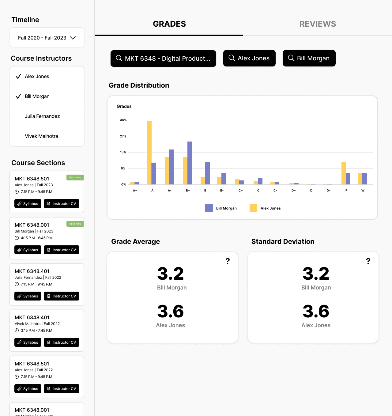Open the Grade Average help question mark
This screenshot has height=416, width=392.
coord(228,261)
